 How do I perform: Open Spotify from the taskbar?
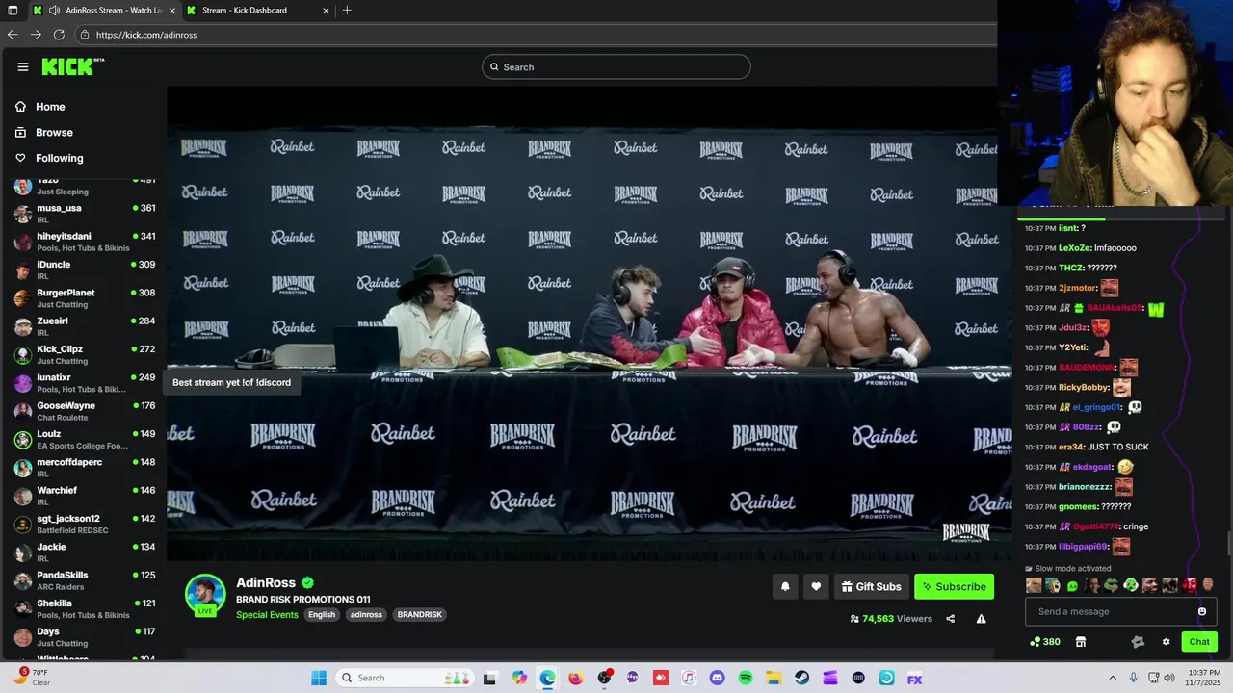[746, 678]
